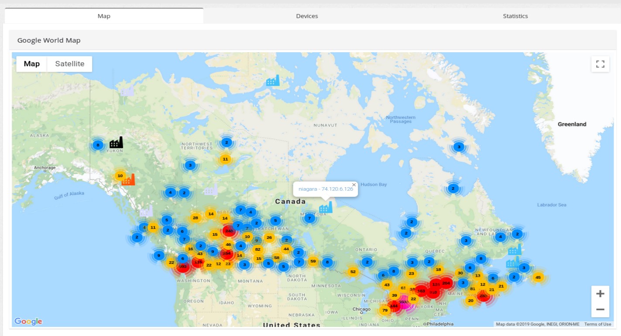The height and width of the screenshot is (336, 621).
Task: Click the orange 39 cluster
Action: pyautogui.click(x=395, y=295)
